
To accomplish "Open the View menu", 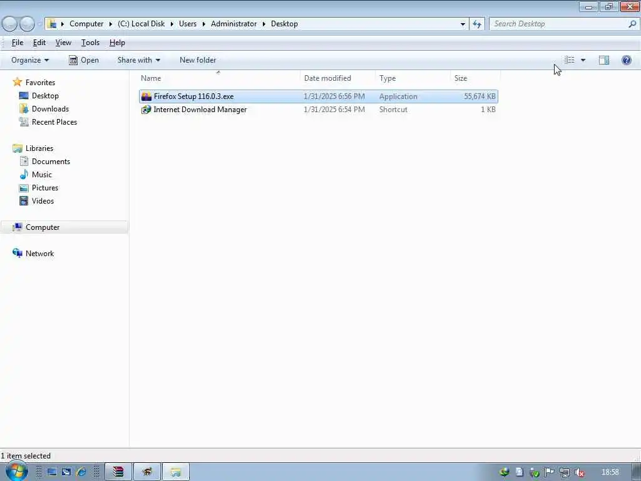I will point(63,43).
